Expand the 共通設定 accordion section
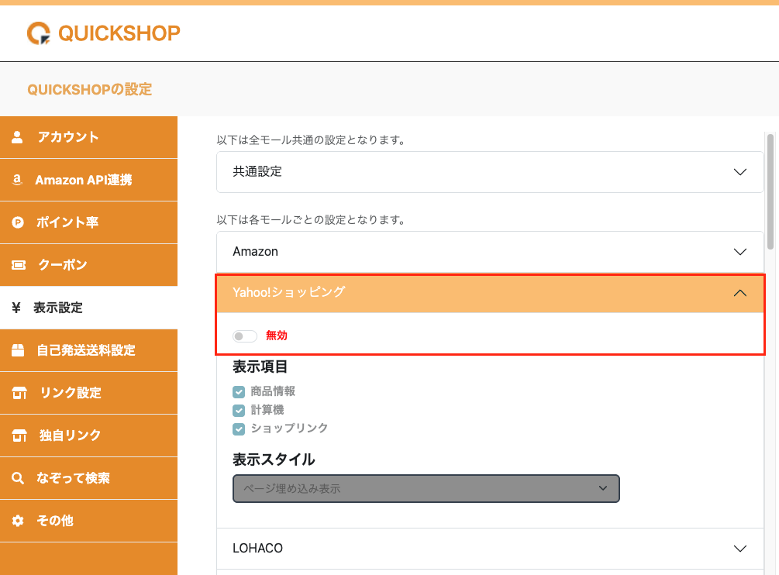The height and width of the screenshot is (575, 779). pos(489,172)
